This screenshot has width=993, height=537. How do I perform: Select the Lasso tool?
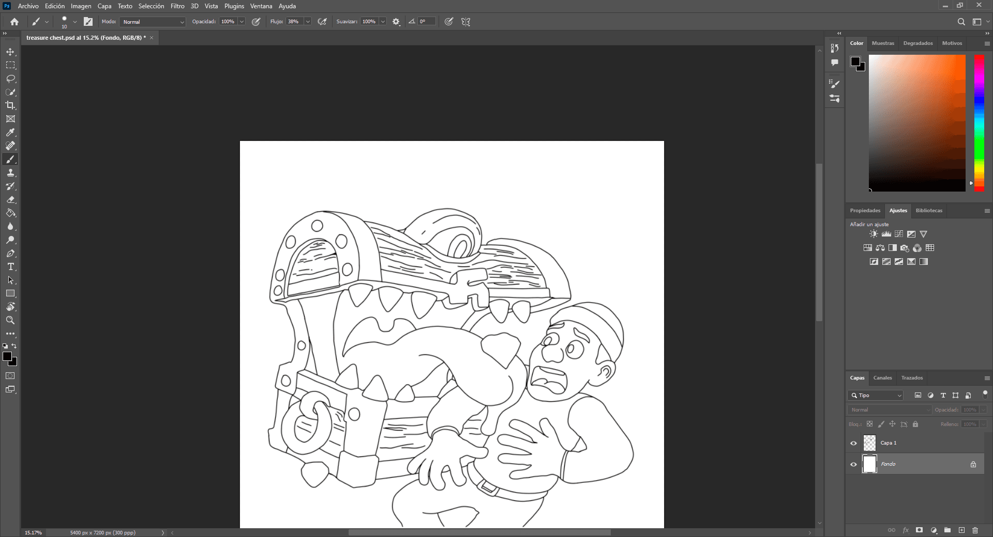[10, 78]
